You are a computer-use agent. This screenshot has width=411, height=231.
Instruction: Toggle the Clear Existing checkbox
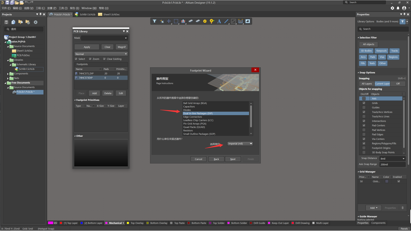click(104, 59)
